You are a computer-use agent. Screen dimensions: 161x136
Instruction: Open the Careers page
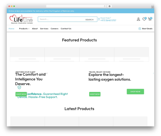point(54,29)
